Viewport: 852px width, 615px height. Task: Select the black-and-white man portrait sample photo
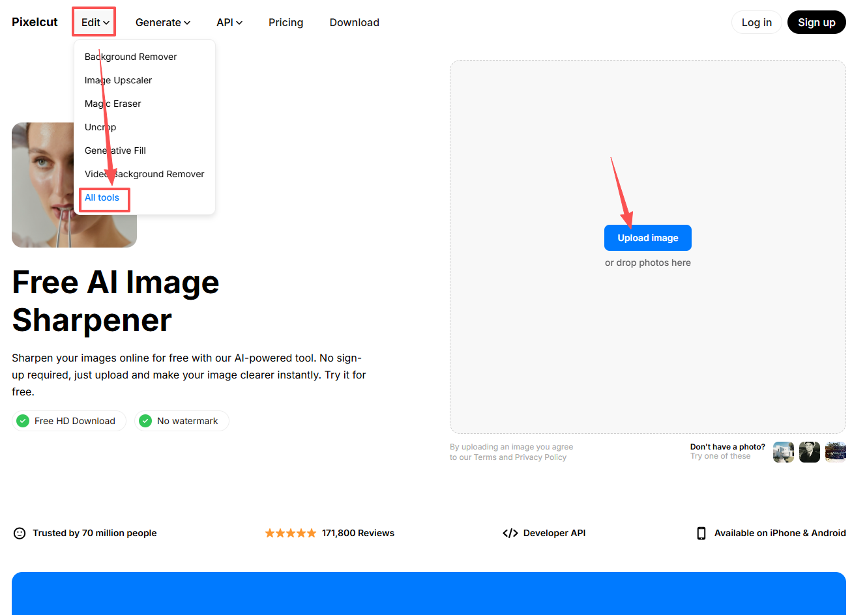pos(810,452)
